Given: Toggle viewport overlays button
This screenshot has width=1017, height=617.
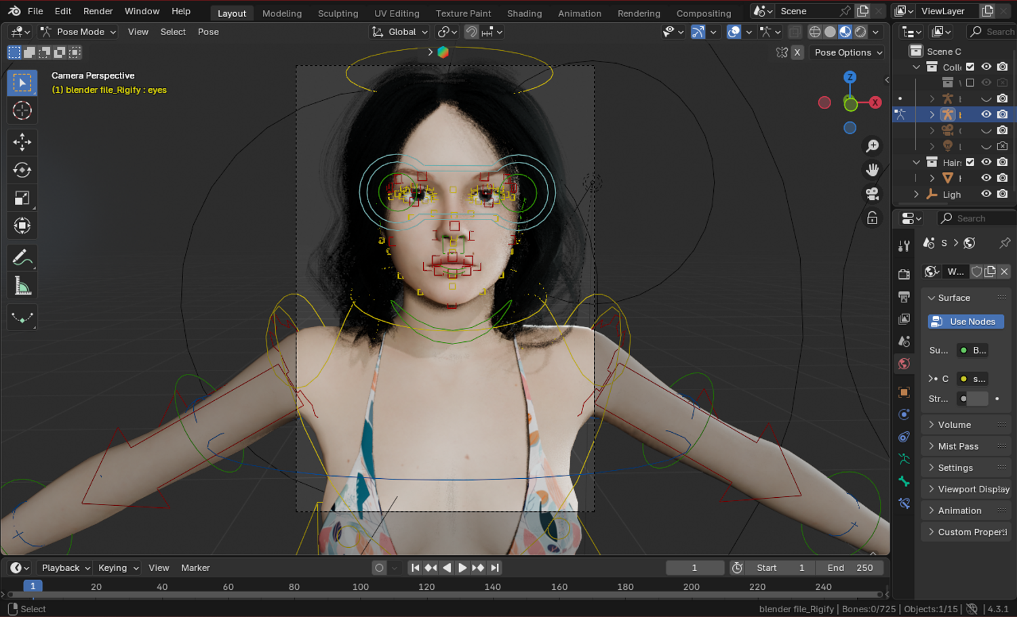Looking at the screenshot, I should tap(734, 32).
